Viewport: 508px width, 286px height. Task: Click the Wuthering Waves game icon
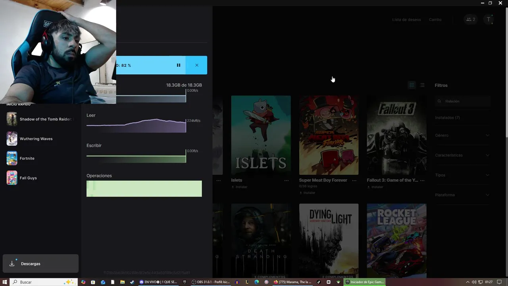click(x=12, y=139)
